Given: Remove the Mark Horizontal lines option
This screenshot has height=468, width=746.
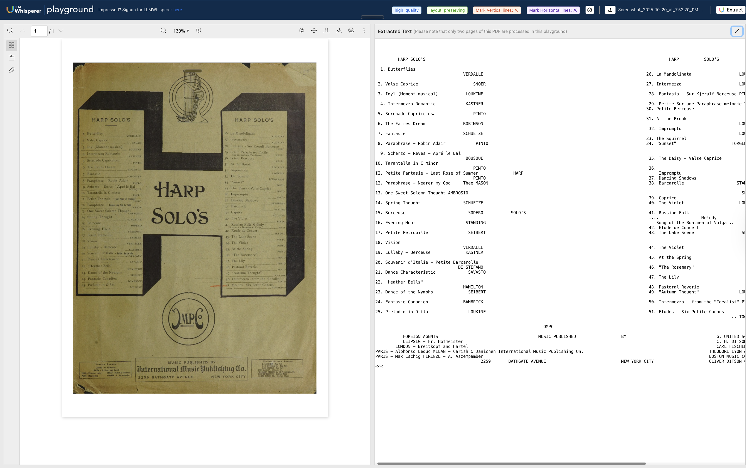Looking at the screenshot, I should pos(575,10).
